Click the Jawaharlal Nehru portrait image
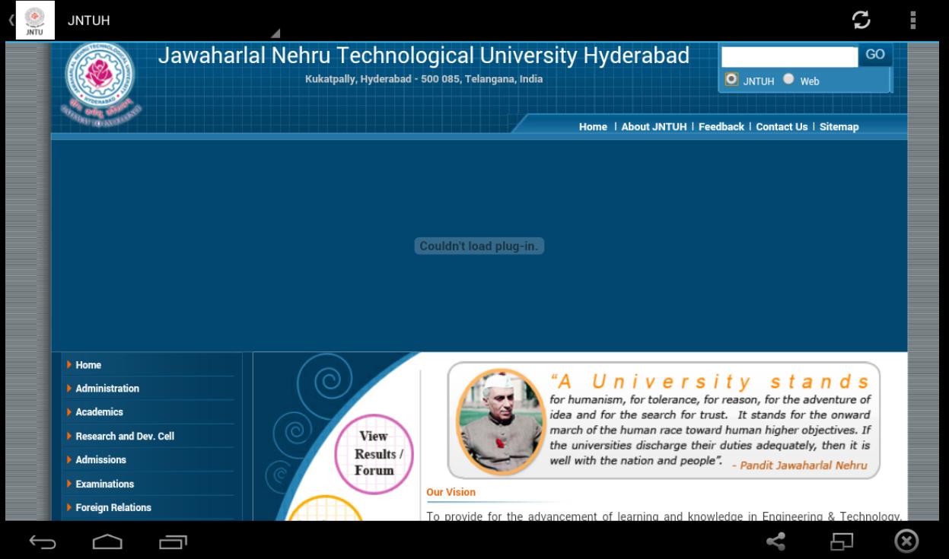 [x=500, y=422]
